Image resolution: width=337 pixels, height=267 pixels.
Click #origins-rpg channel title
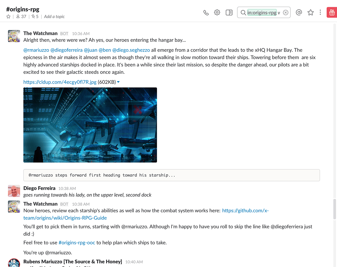pyautogui.click(x=23, y=9)
